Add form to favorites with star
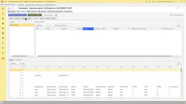Viewport: 186px width, 104px height. (17, 8)
